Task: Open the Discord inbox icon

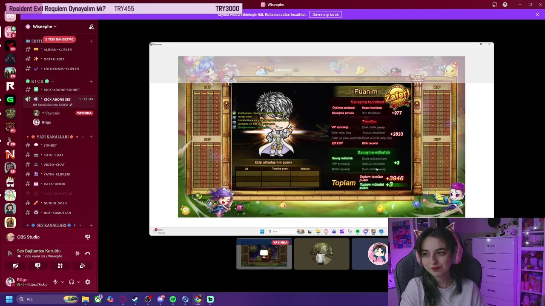Action: [495, 5]
